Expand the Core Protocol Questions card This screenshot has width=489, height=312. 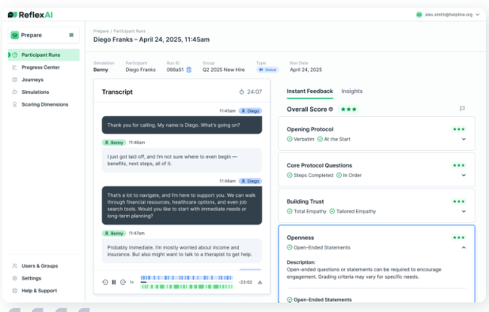tap(464, 175)
